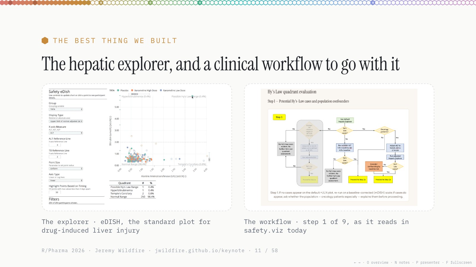Jump to the green section marker hexagon
The height and width of the screenshot is (267, 476).
(x=151, y=3)
